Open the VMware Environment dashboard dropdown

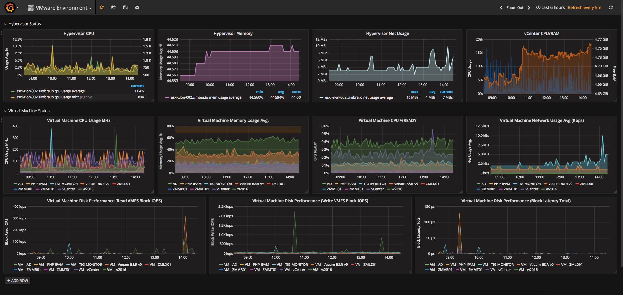pyautogui.click(x=60, y=8)
